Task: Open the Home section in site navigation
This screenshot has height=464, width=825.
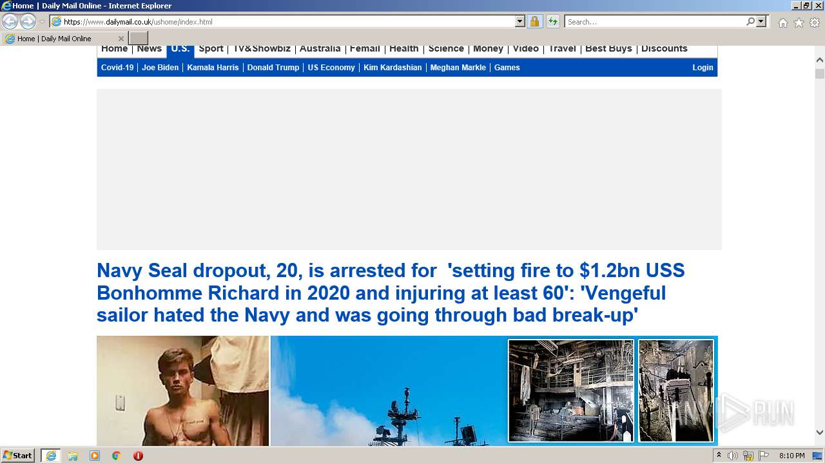Action: (115, 49)
